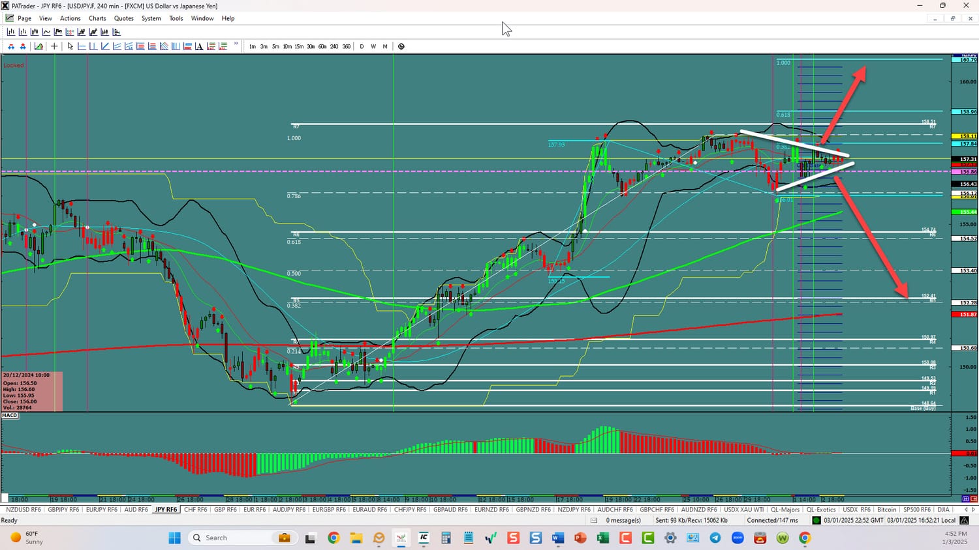The image size is (979, 550).
Task: Click the 60m timeframe button
Action: [x=322, y=46]
